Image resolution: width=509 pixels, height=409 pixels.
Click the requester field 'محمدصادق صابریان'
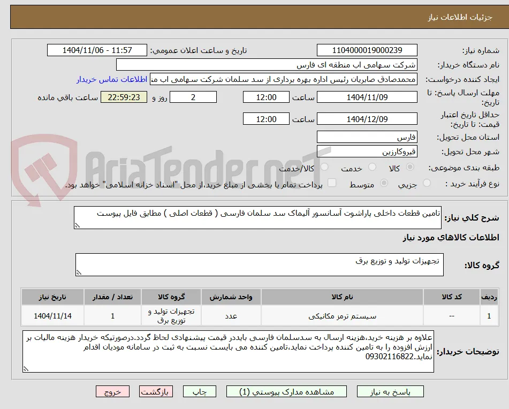283,79
